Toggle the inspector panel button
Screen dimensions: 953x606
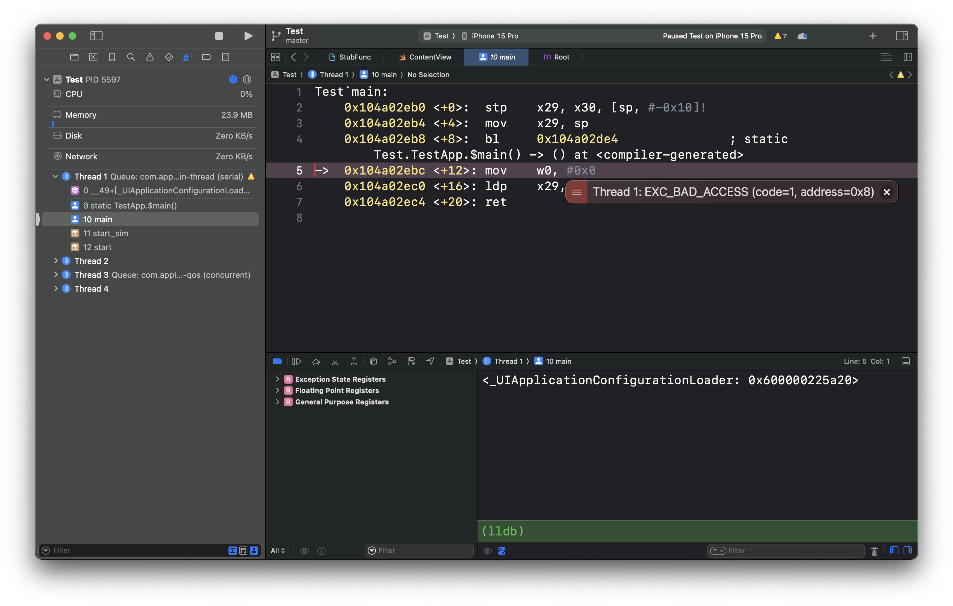point(902,36)
